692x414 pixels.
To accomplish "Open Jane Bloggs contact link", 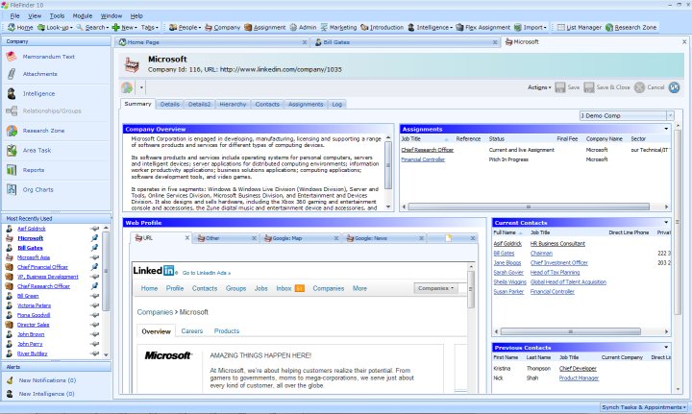I will 507,263.
